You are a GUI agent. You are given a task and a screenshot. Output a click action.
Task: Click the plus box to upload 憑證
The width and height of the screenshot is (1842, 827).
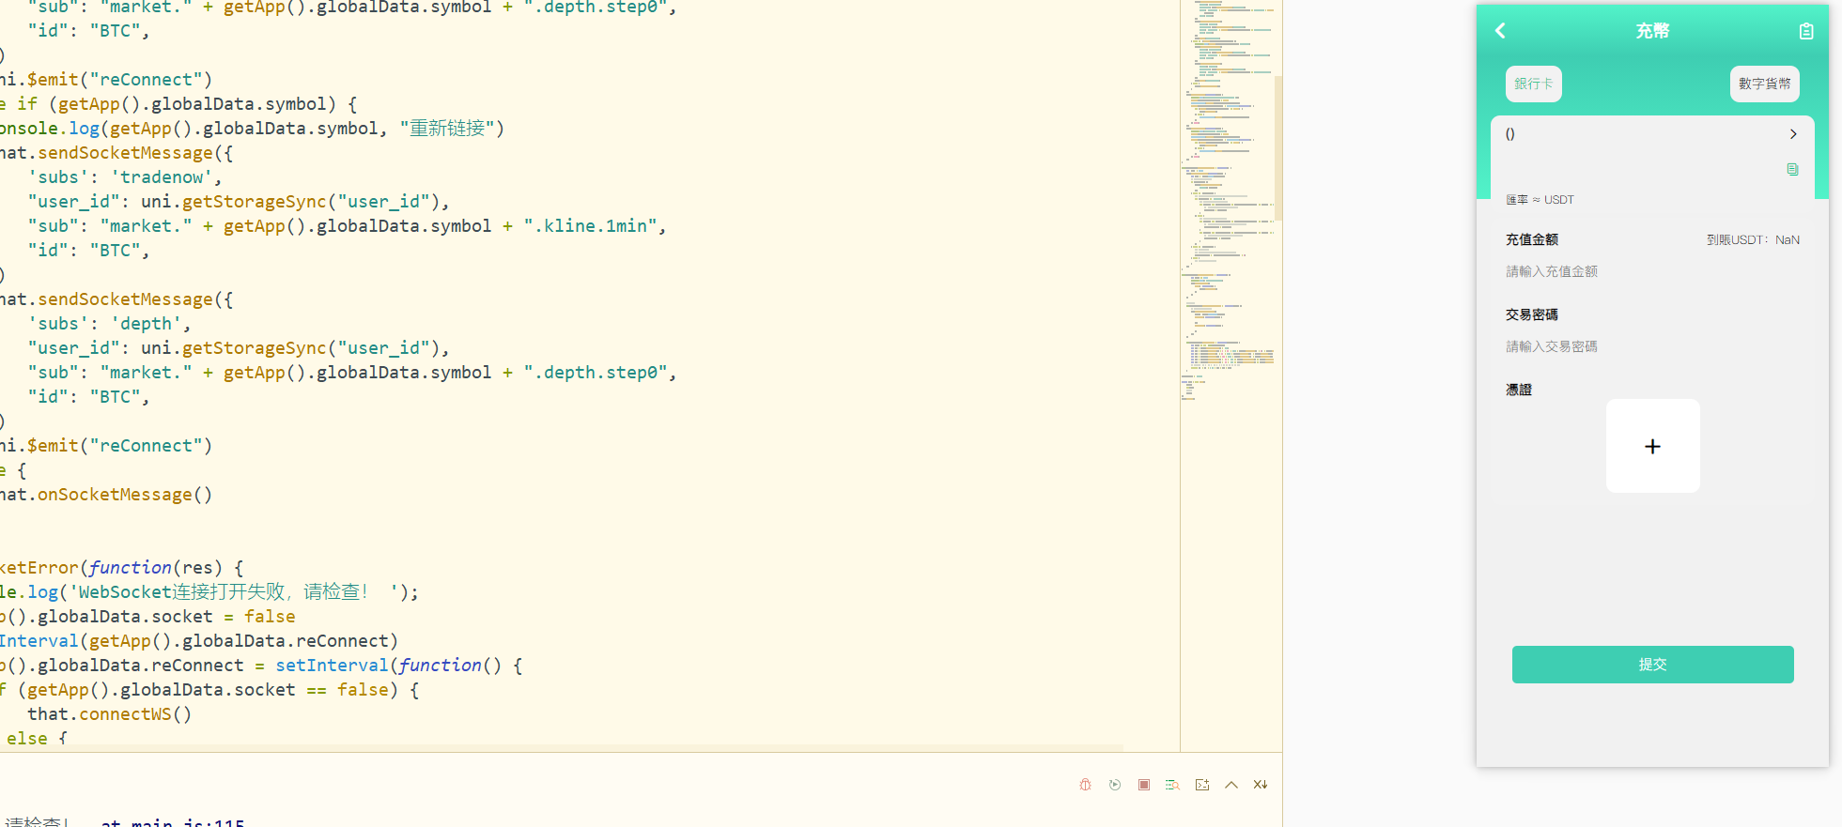click(x=1652, y=446)
